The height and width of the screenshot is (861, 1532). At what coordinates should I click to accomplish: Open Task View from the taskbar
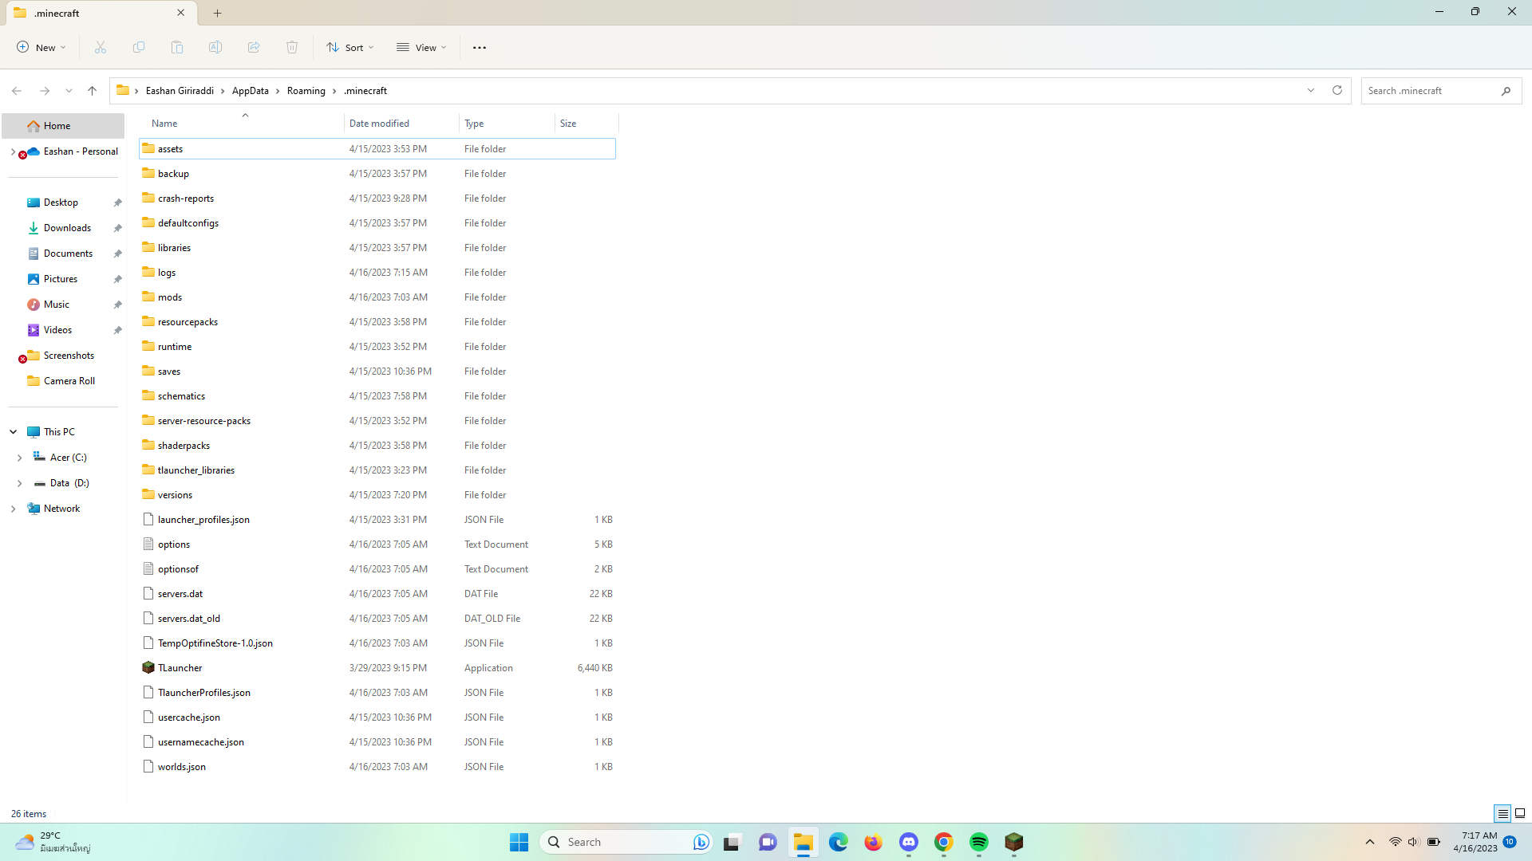point(733,842)
